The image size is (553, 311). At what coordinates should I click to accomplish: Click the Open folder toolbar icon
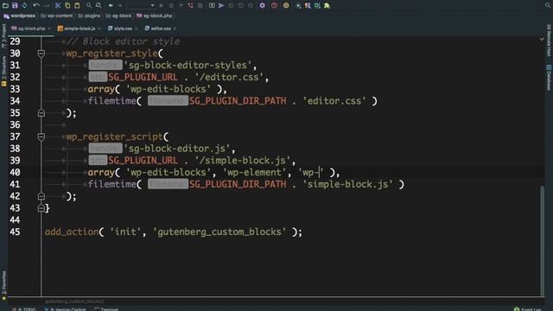point(5,5)
